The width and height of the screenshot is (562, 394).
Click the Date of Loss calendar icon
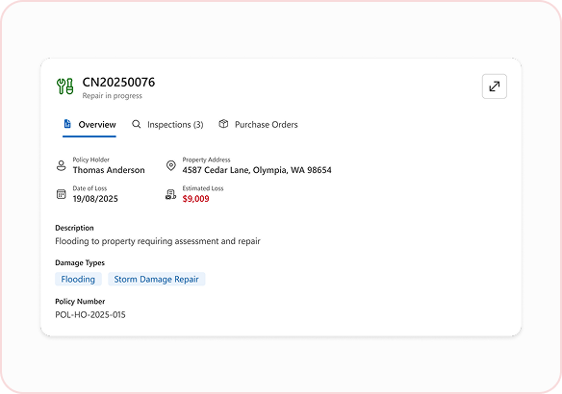tap(62, 194)
